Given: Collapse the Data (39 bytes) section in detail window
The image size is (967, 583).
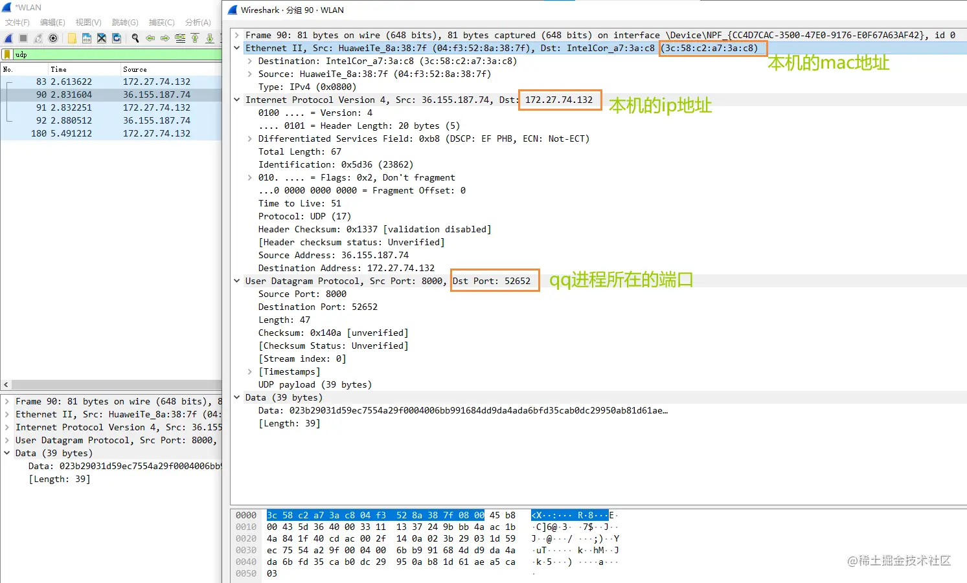Looking at the screenshot, I should click(x=237, y=397).
